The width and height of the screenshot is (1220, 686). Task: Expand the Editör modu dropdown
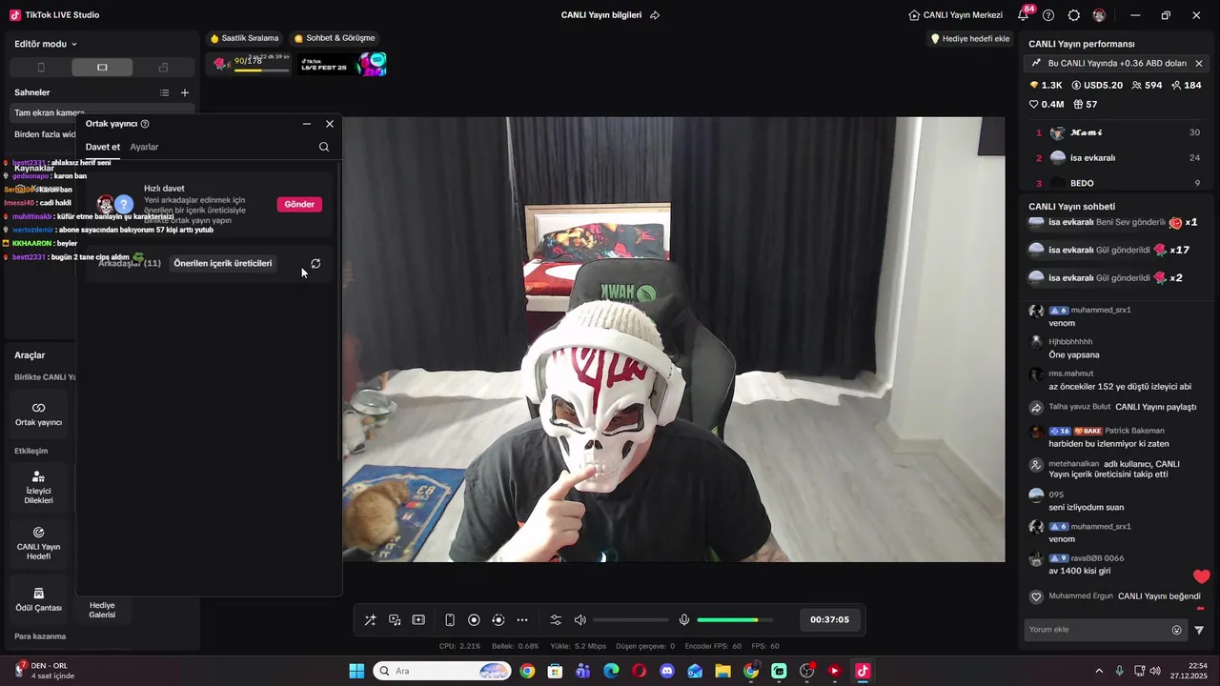[x=46, y=44]
